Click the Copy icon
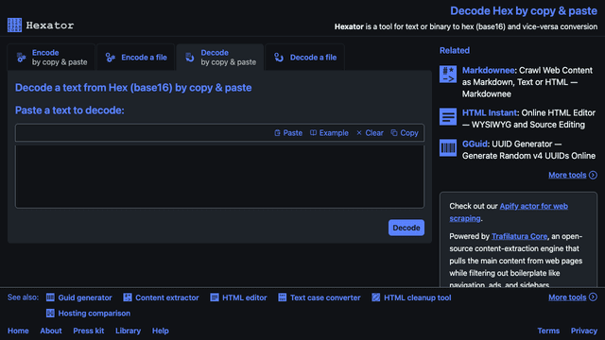The height and width of the screenshot is (340, 605). (394, 133)
